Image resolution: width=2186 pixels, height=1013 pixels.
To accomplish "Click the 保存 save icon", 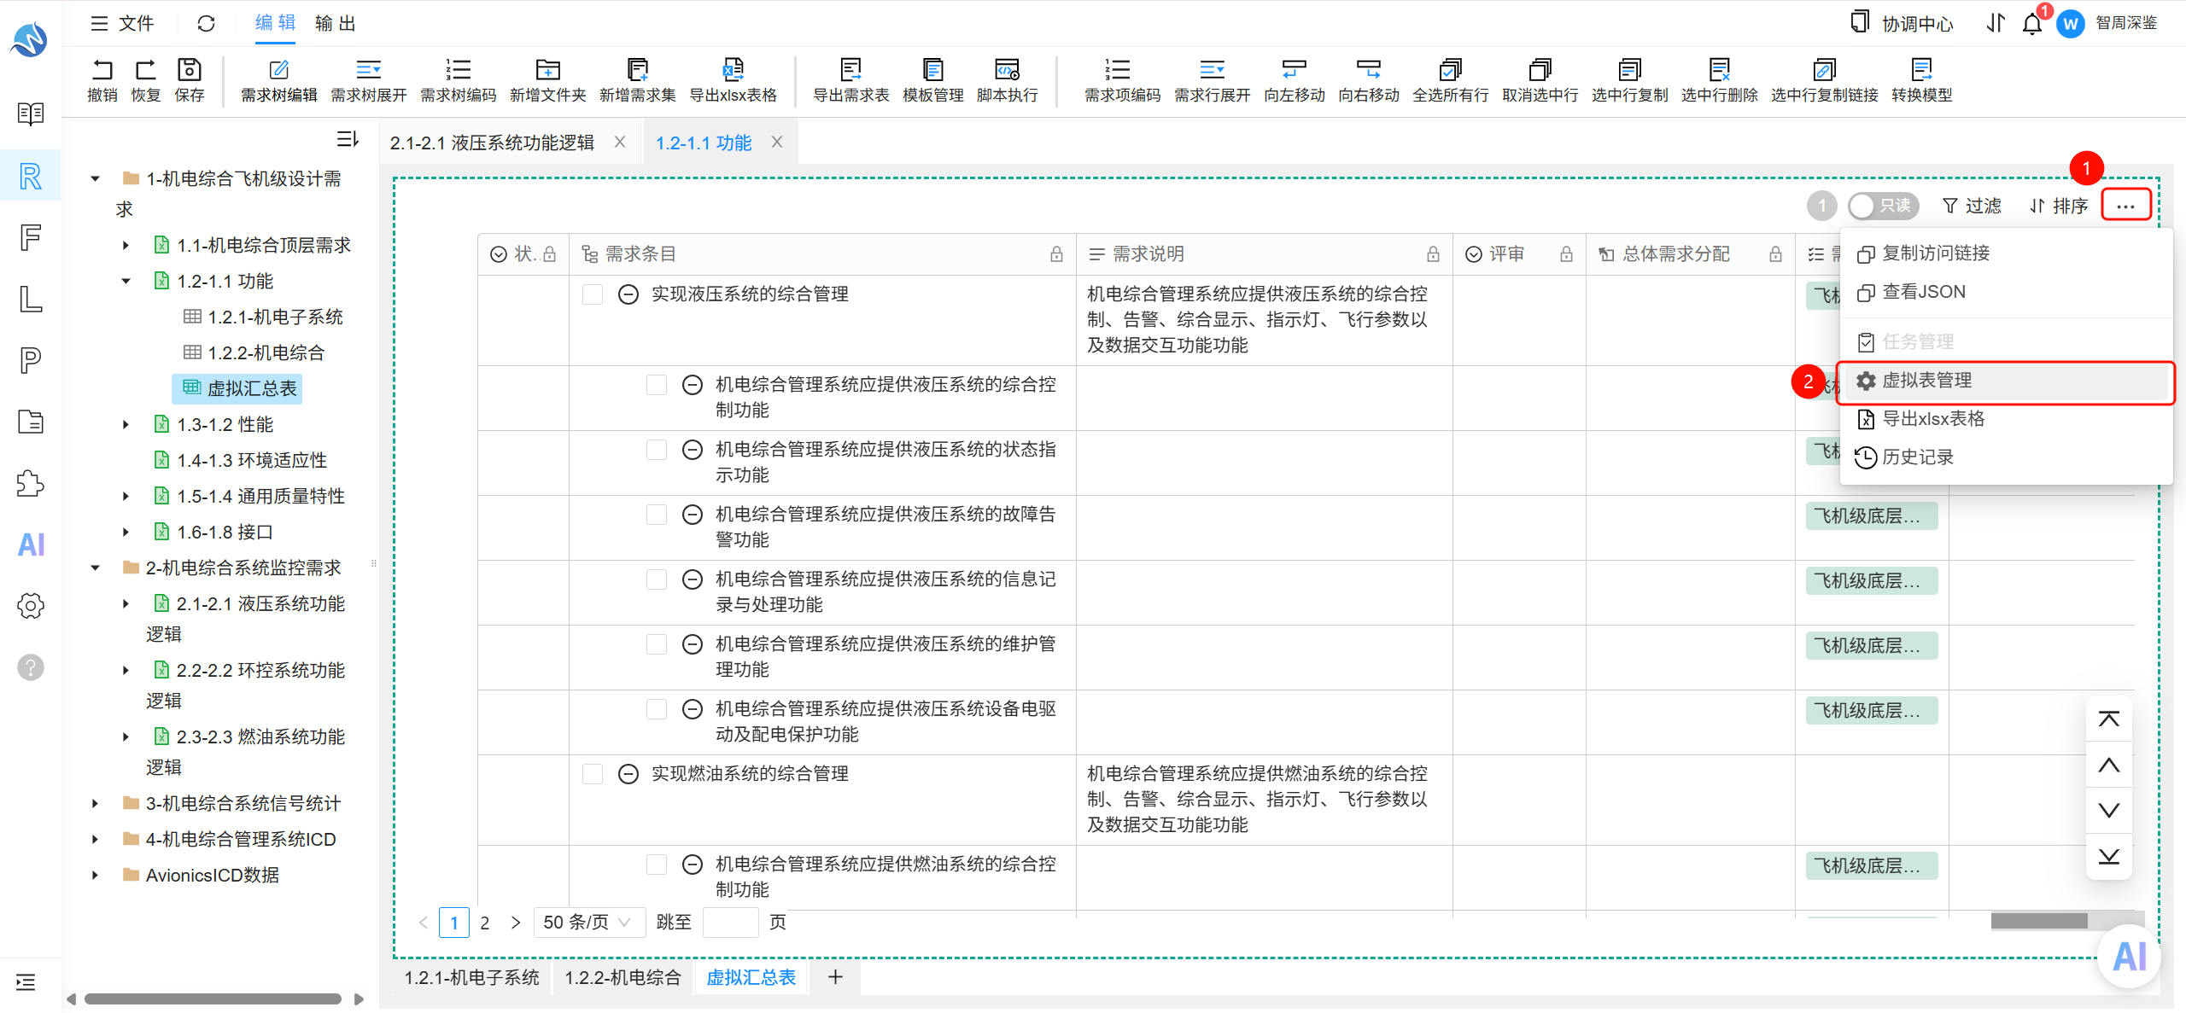I will [x=189, y=70].
